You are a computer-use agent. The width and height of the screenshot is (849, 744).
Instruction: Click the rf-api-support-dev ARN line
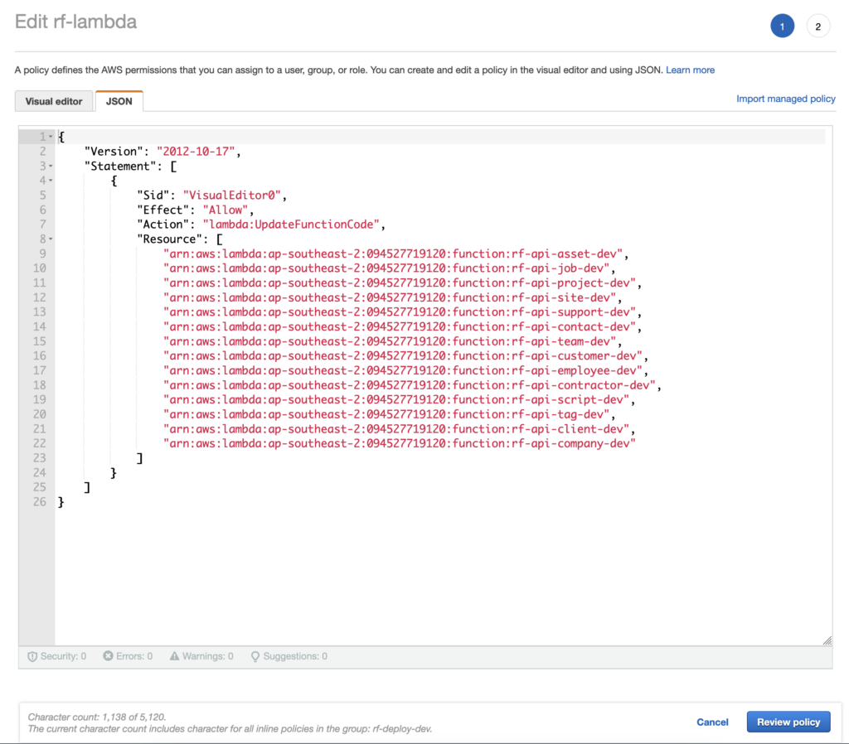399,312
